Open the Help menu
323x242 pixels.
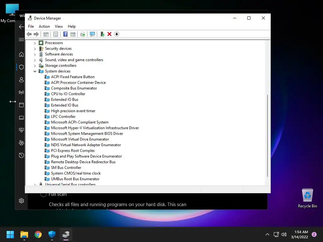[x=72, y=26]
